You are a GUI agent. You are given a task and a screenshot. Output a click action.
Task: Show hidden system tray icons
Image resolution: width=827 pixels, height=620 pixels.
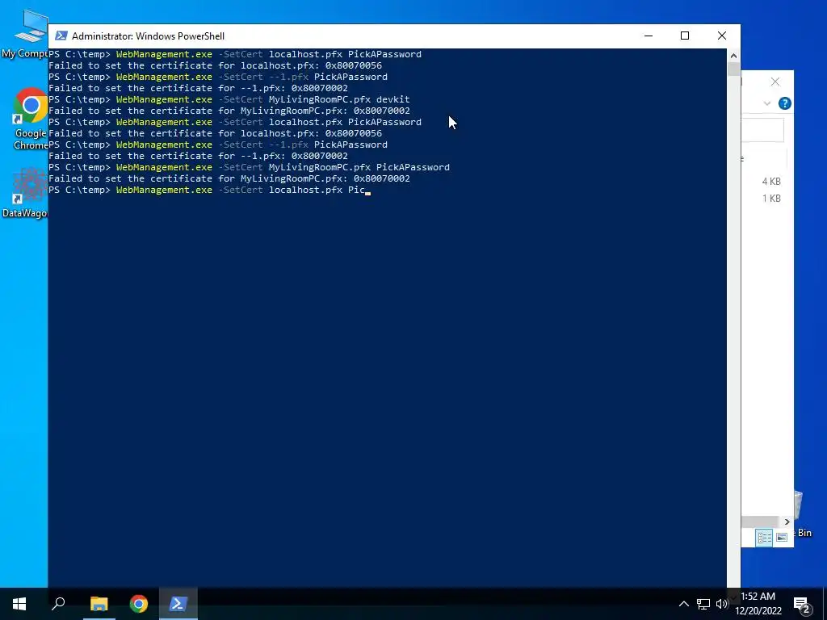[x=683, y=604]
